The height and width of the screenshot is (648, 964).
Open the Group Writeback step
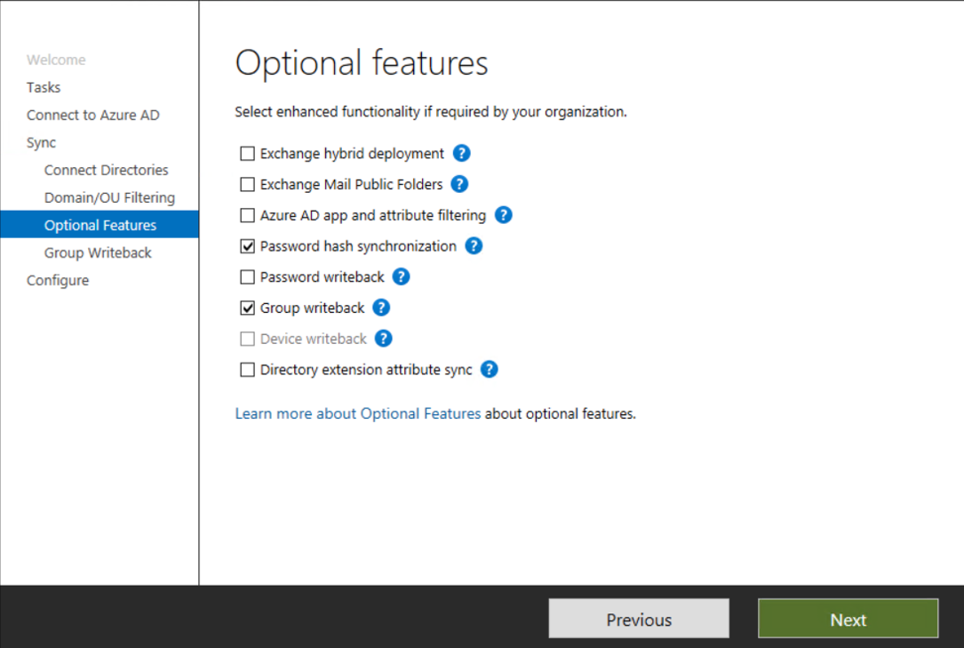[98, 252]
